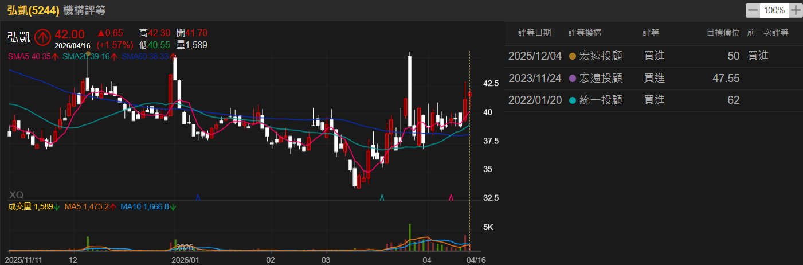Sort by the 評等日期 column header
This screenshot has width=803, height=265.
[534, 33]
